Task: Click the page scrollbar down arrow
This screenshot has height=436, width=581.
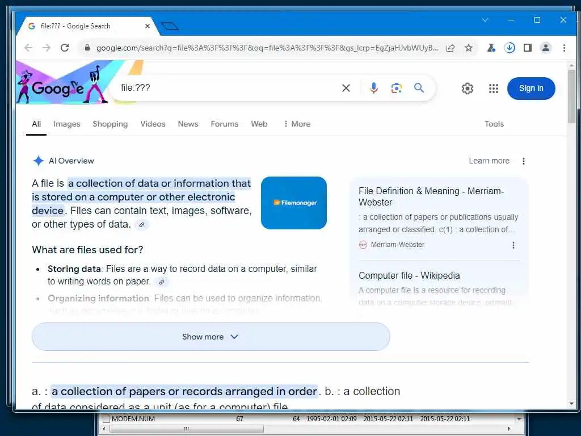Action: (x=572, y=404)
